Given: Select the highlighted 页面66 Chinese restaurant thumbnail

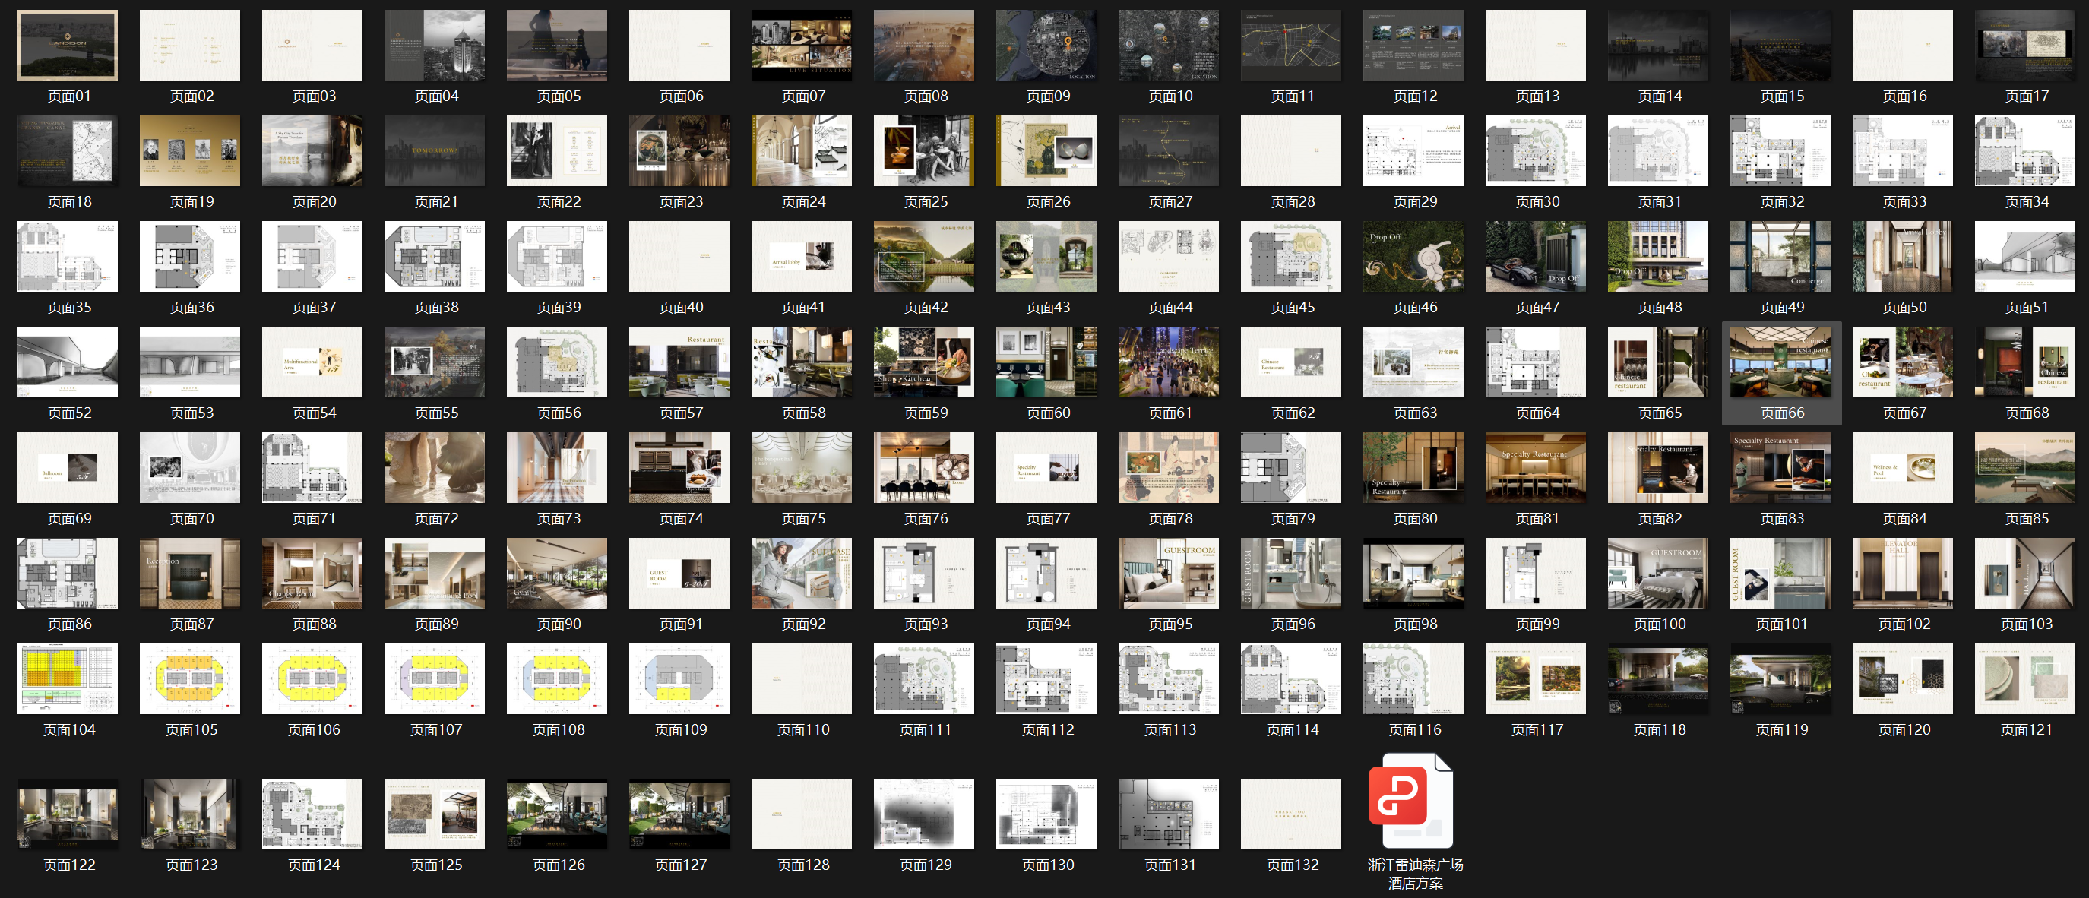Looking at the screenshot, I should [x=1780, y=362].
